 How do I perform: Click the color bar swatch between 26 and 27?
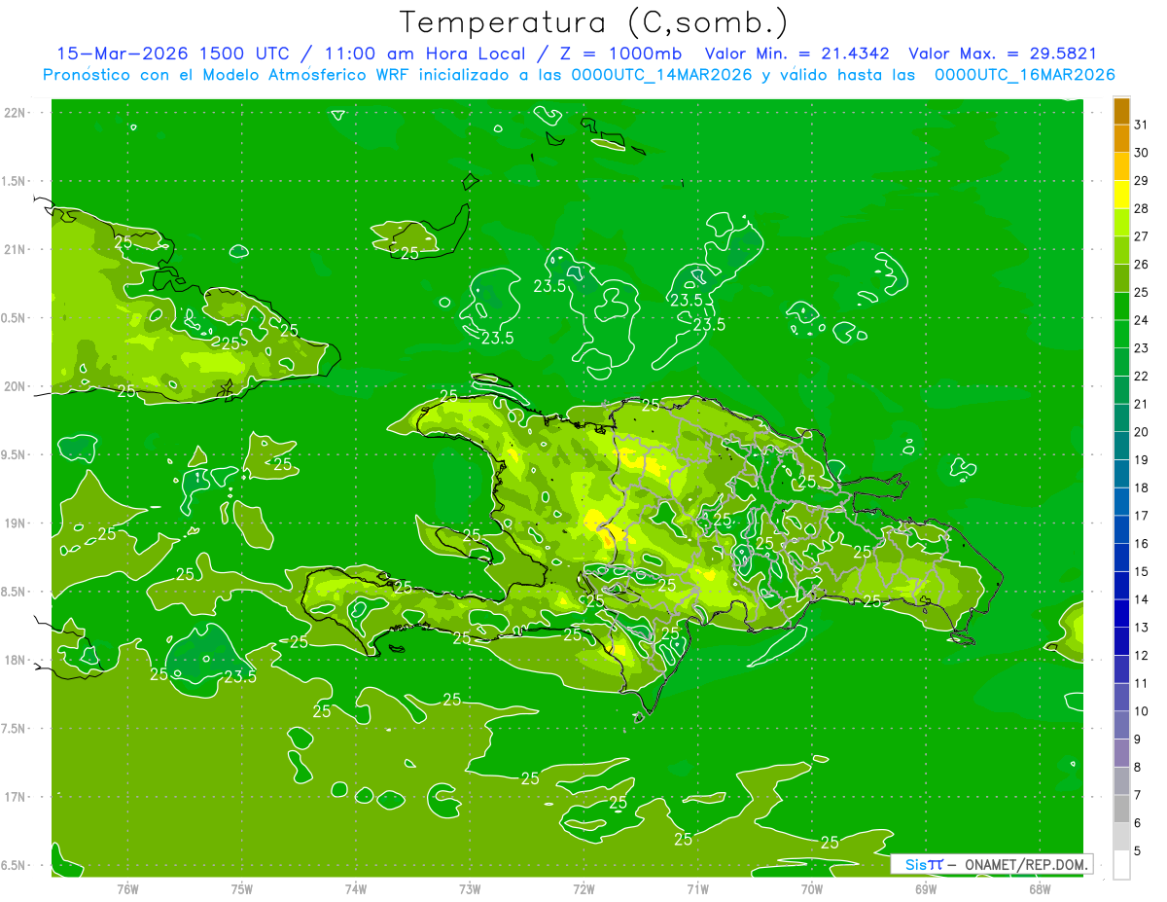point(1121,250)
